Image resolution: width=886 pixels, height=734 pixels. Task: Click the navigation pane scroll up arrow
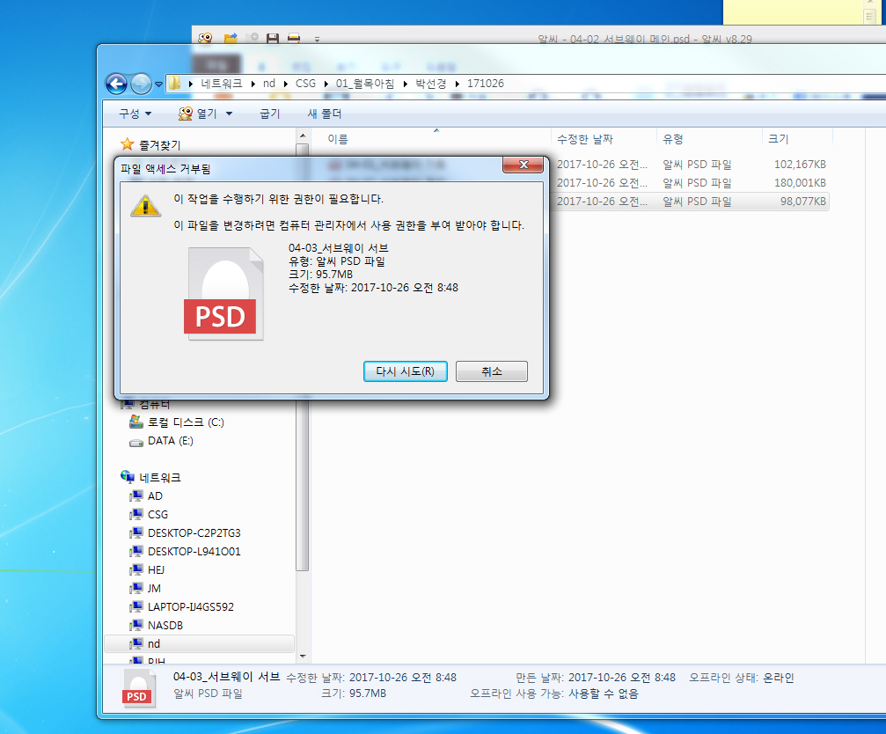pos(303,136)
